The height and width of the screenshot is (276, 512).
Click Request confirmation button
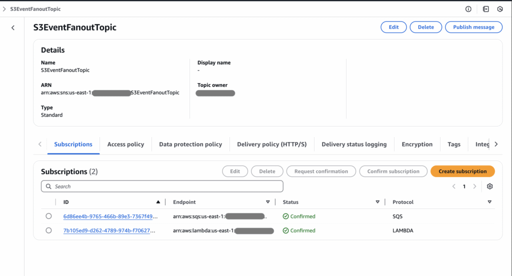[321, 171]
